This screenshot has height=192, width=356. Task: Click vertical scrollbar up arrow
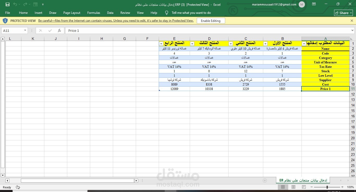tap(3, 39)
